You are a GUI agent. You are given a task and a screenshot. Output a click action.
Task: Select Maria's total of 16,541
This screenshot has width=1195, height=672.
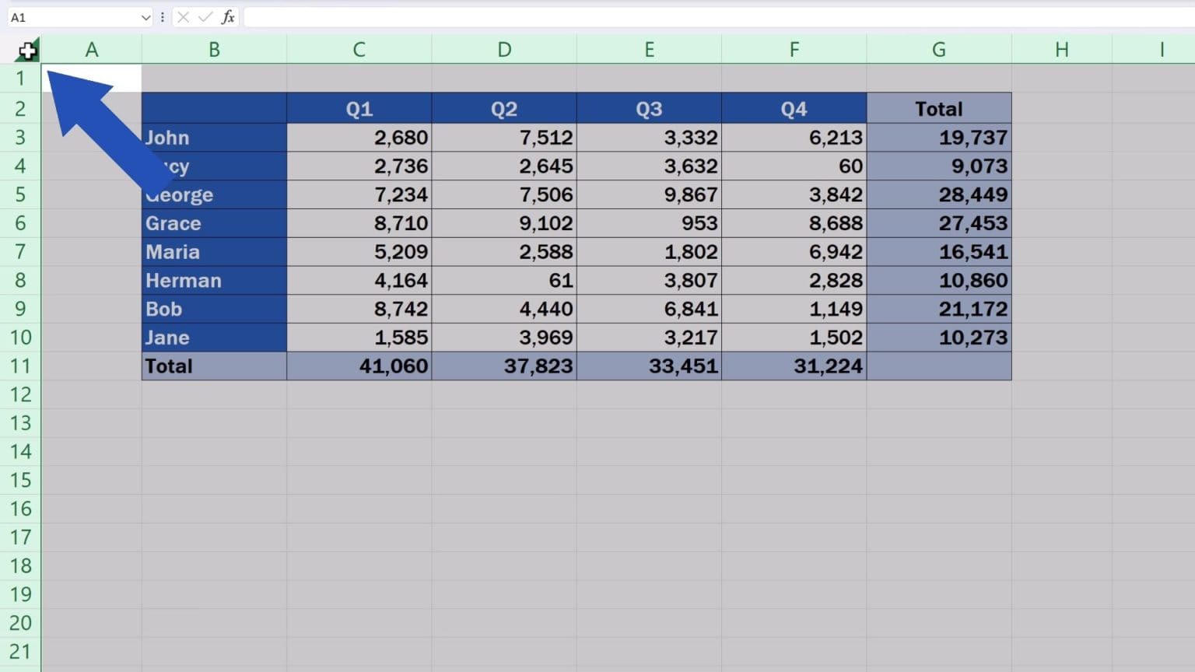pyautogui.click(x=939, y=251)
